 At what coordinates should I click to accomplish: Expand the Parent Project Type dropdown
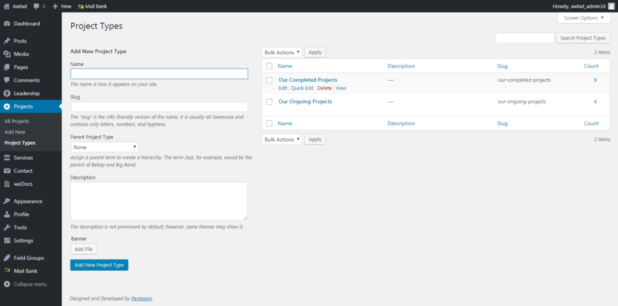(104, 147)
